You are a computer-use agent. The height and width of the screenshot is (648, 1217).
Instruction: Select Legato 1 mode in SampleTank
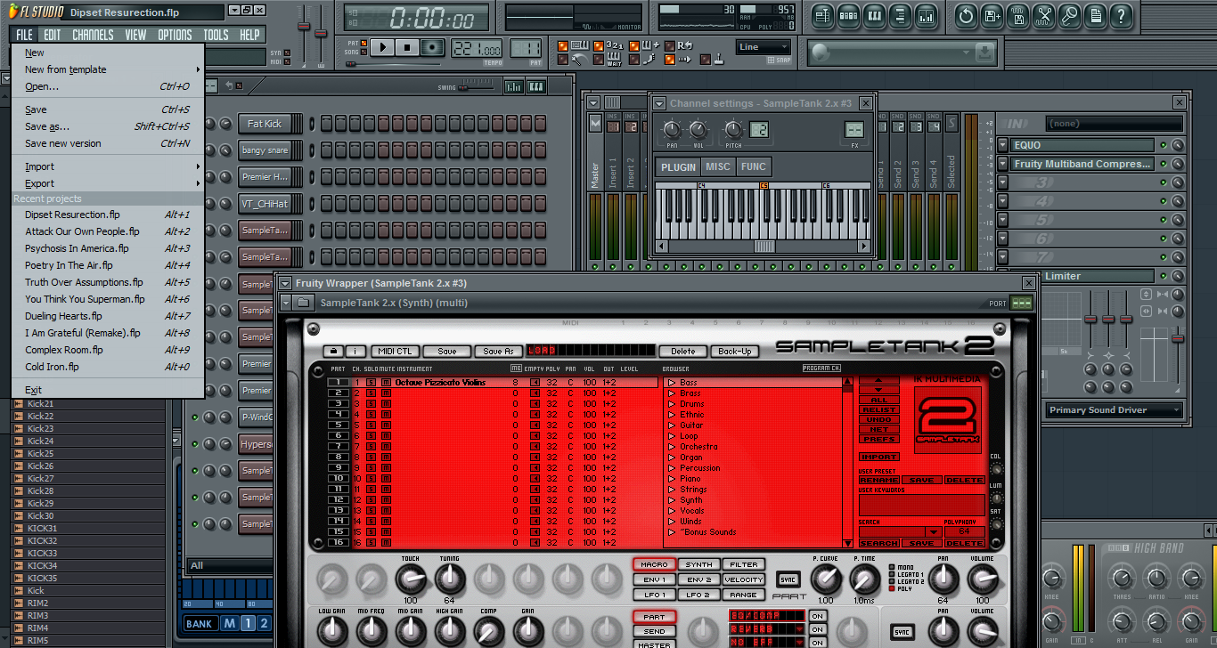(893, 574)
